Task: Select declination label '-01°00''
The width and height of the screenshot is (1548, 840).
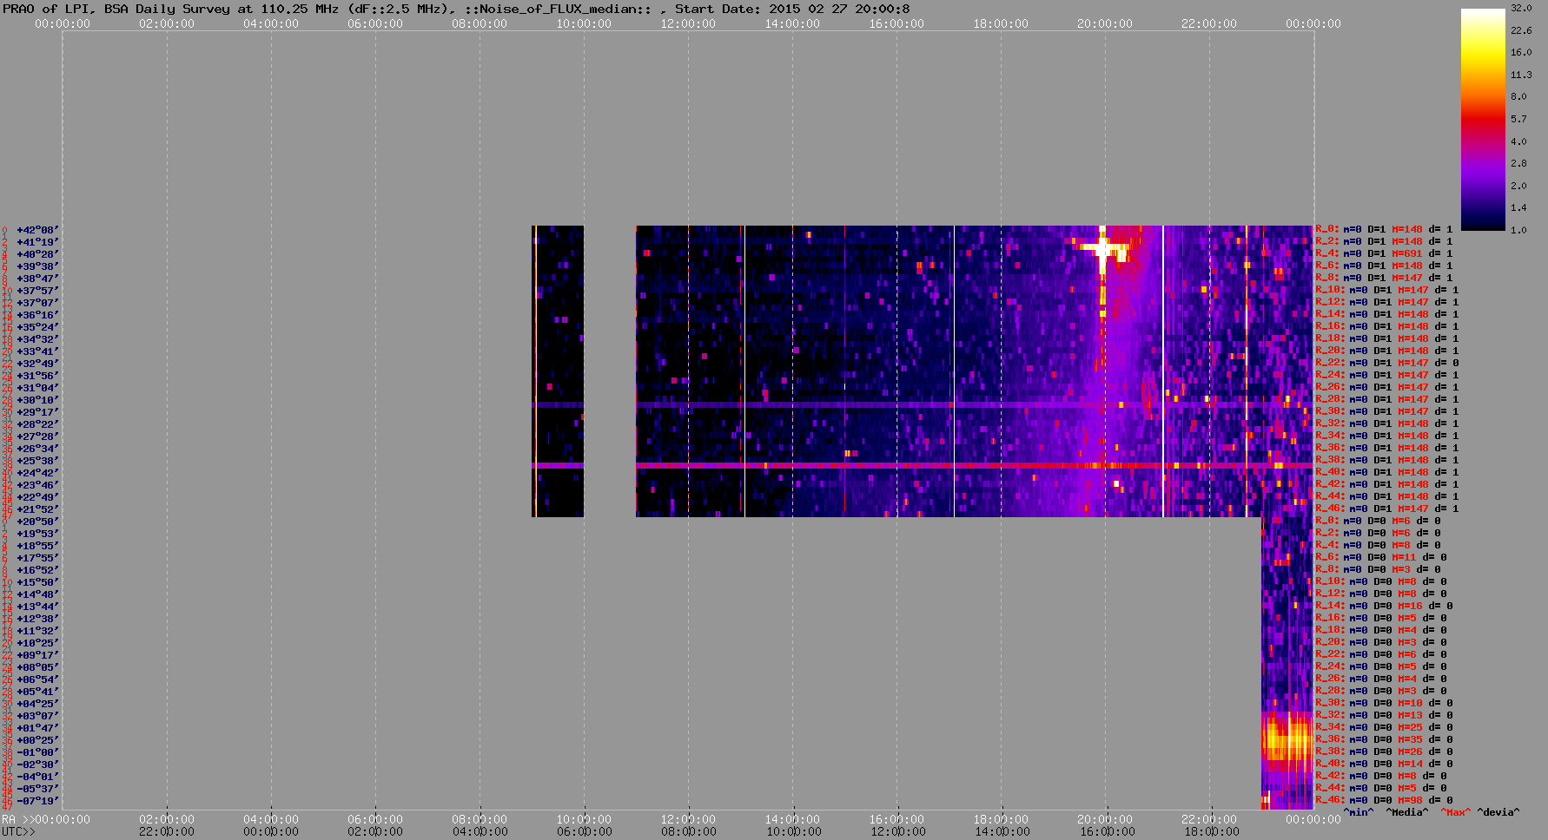Action: coord(37,752)
